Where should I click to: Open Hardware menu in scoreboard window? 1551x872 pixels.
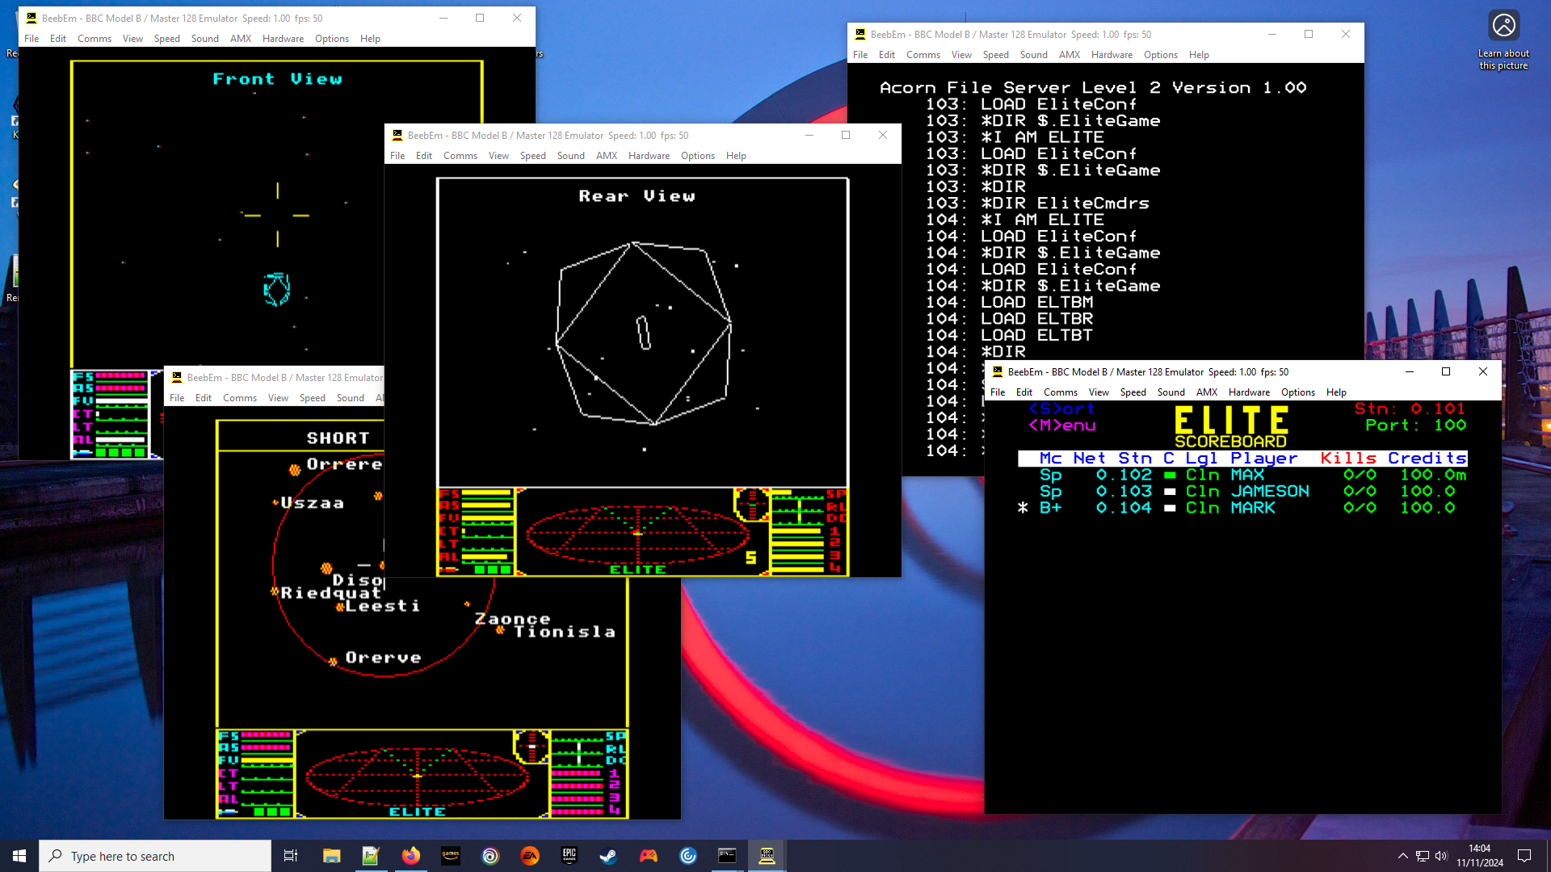1249,392
